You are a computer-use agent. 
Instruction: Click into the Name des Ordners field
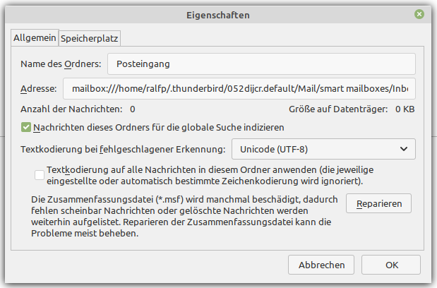[261, 64]
